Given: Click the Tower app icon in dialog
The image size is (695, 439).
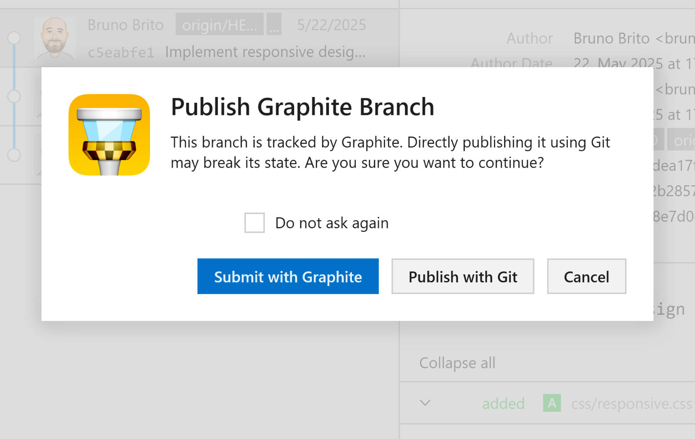Looking at the screenshot, I should pos(109,135).
